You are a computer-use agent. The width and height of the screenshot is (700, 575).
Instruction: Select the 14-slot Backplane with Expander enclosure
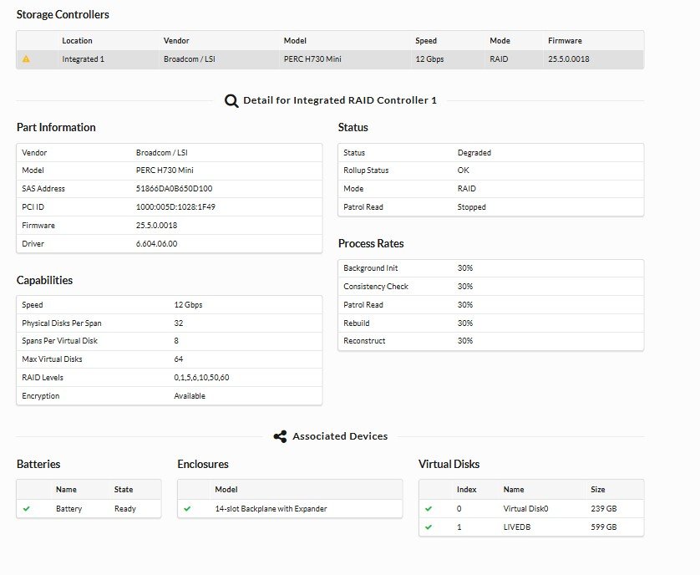[x=271, y=508]
